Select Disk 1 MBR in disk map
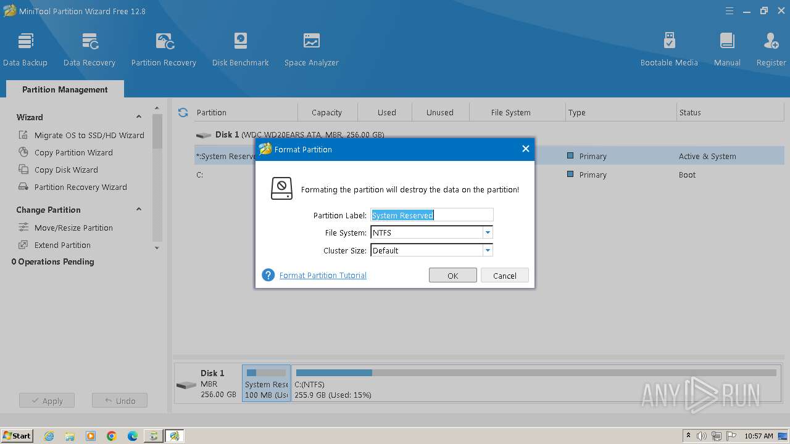 (x=208, y=384)
